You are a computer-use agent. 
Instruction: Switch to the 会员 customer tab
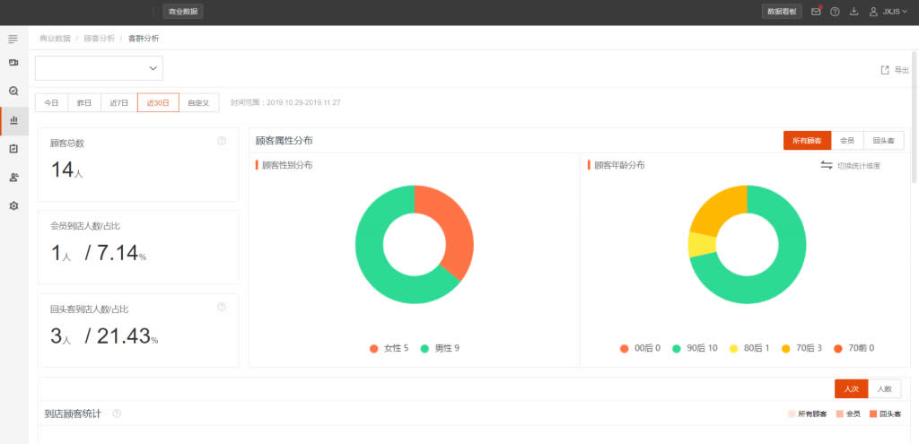click(x=847, y=141)
